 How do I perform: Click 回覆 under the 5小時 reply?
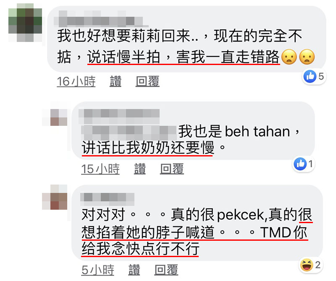click(166, 270)
